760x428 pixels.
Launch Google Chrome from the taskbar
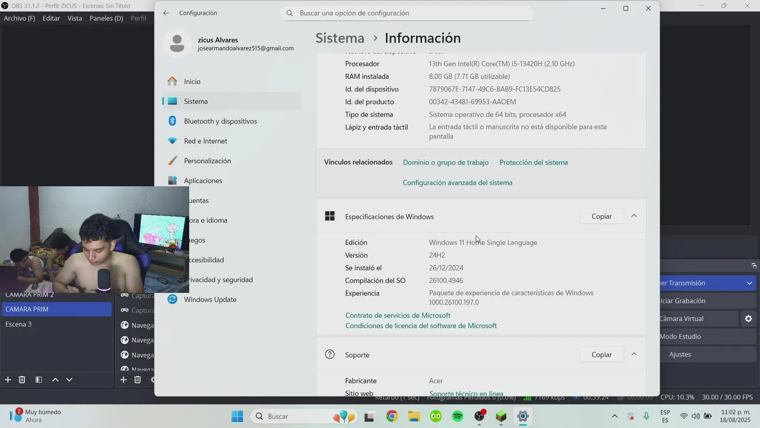pyautogui.click(x=392, y=416)
